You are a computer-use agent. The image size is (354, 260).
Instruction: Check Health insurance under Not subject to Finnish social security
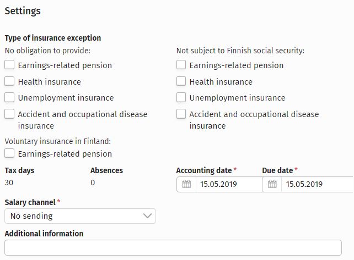pyautogui.click(x=181, y=81)
